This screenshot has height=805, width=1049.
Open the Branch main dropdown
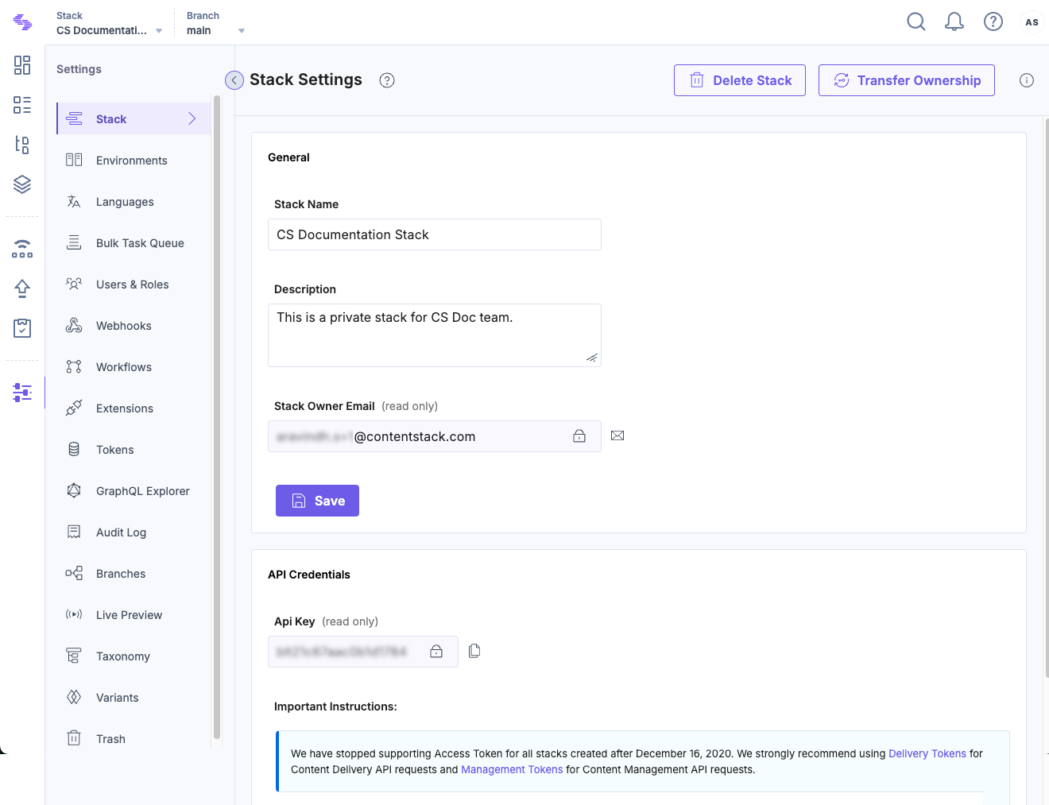point(215,23)
